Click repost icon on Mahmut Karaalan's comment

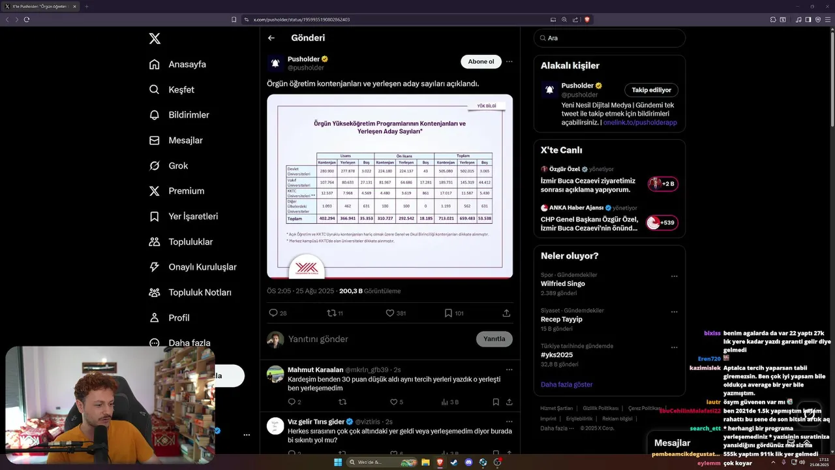click(342, 402)
